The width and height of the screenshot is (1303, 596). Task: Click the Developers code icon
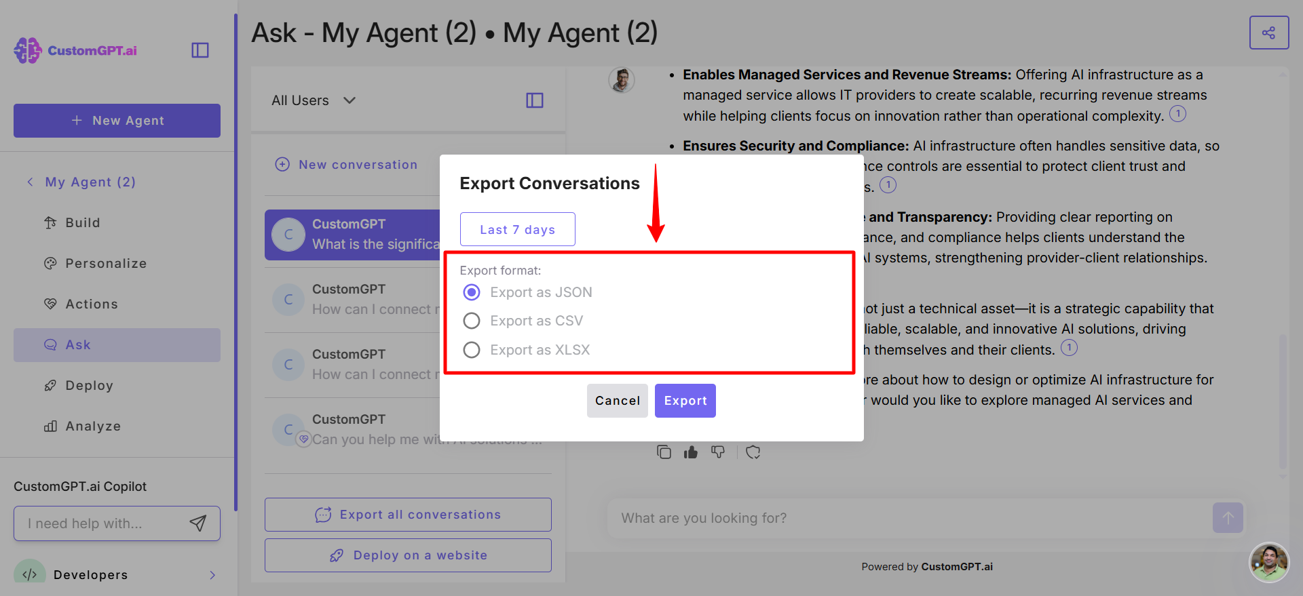click(x=29, y=574)
